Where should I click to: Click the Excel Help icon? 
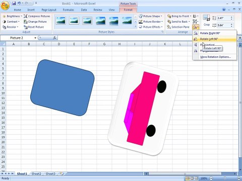click(x=224, y=10)
